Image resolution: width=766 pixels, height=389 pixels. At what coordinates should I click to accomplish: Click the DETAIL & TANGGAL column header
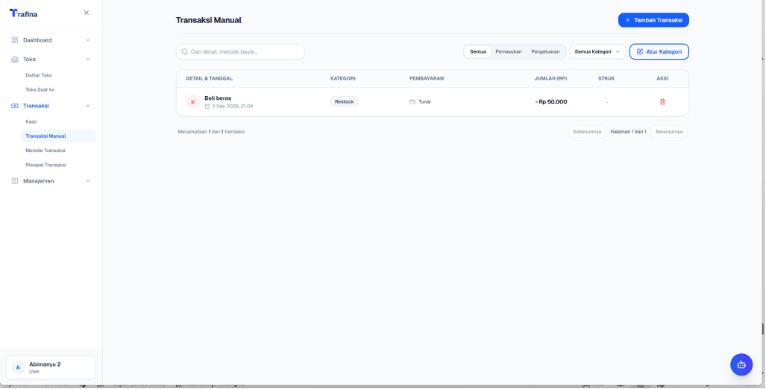coord(209,78)
